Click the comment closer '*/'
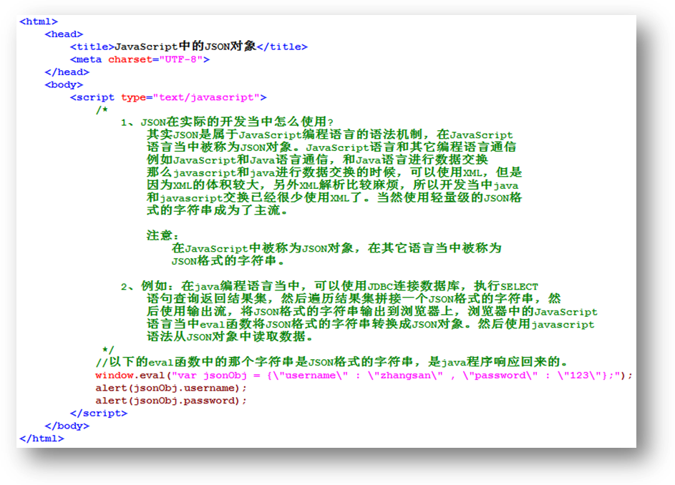The height and width of the screenshot is (485, 675). (108, 350)
